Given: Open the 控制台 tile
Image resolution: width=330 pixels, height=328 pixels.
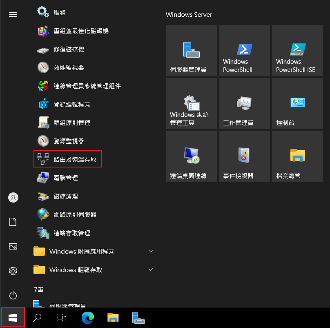Looking at the screenshot, I should (297, 104).
